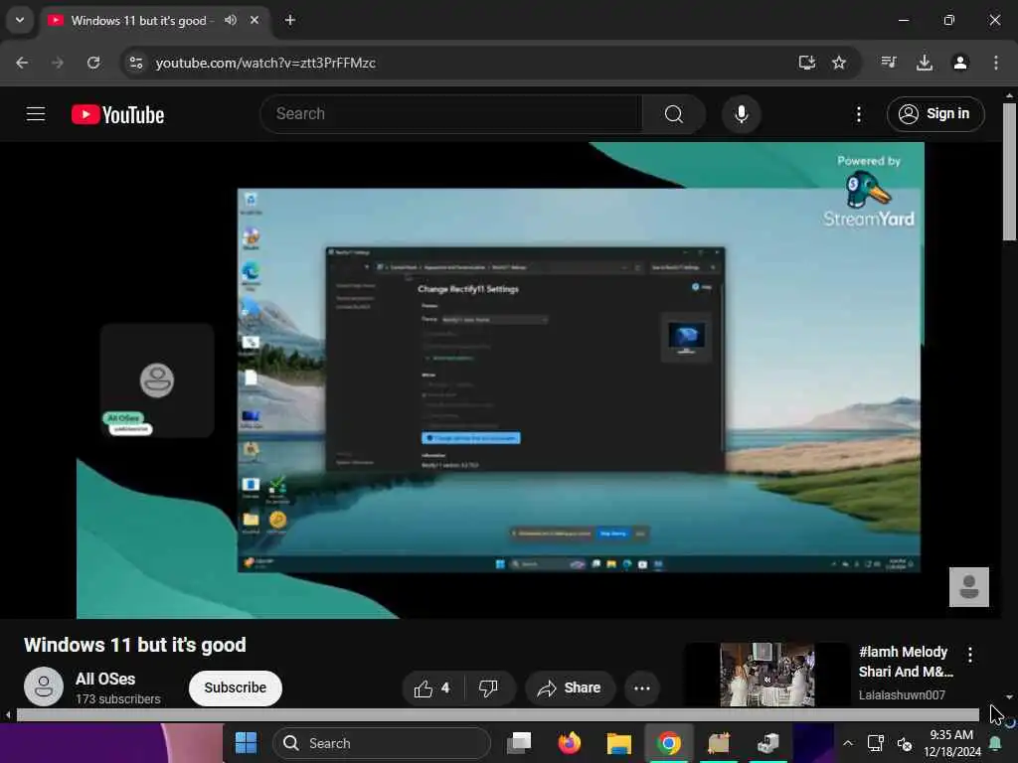Open the tab search dropdown arrow
1018x763 pixels.
pos(20,20)
